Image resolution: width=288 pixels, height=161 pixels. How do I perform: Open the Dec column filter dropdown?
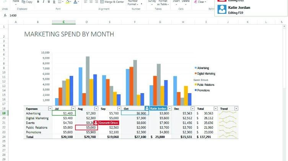[x=192, y=108]
